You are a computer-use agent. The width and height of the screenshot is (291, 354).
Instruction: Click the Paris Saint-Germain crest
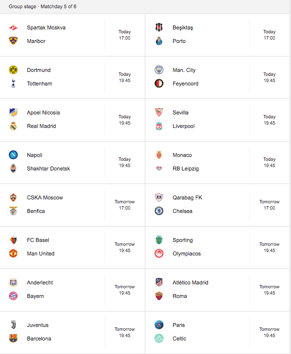159,325
